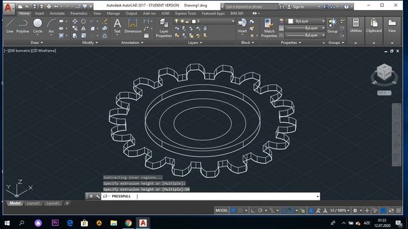
Task: Expand the Layers panel
Action: point(195,43)
